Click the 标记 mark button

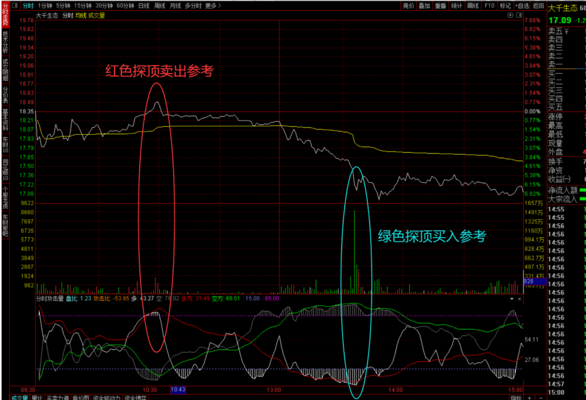coord(505,5)
